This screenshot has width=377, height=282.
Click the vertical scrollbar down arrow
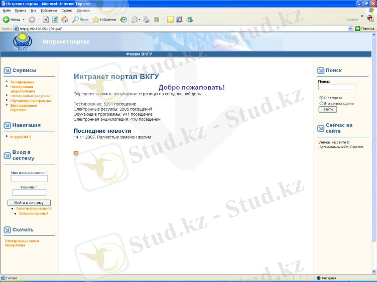(x=374, y=271)
